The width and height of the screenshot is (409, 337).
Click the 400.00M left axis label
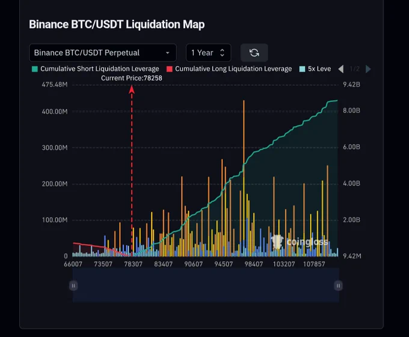pyautogui.click(x=55, y=112)
